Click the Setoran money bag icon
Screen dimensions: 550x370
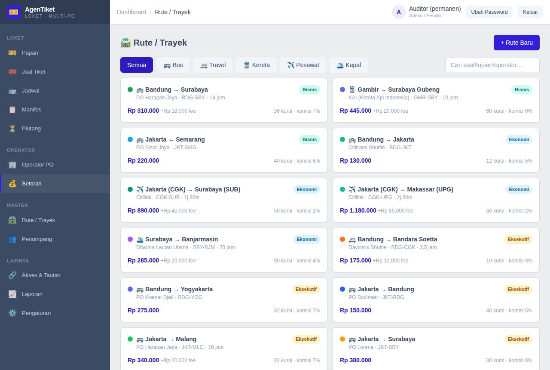tap(12, 184)
